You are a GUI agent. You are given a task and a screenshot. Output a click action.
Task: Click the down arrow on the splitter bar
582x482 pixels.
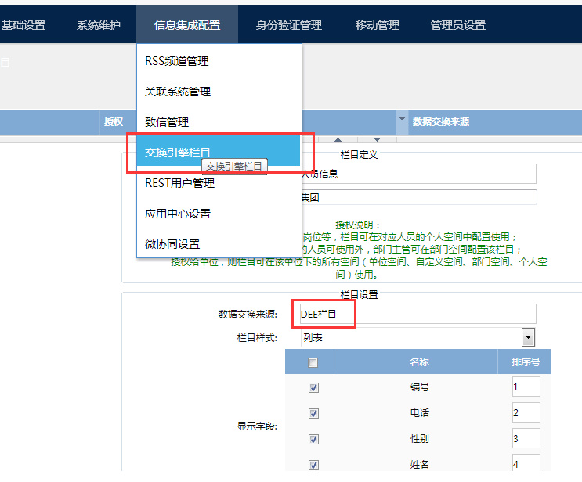[x=377, y=139]
